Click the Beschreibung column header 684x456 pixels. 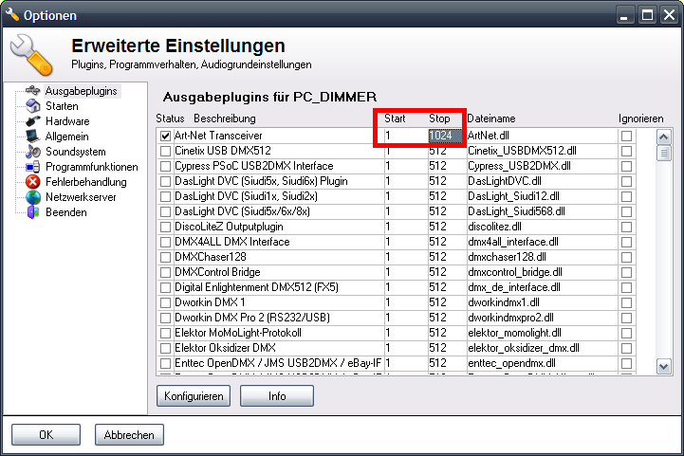click(x=225, y=119)
